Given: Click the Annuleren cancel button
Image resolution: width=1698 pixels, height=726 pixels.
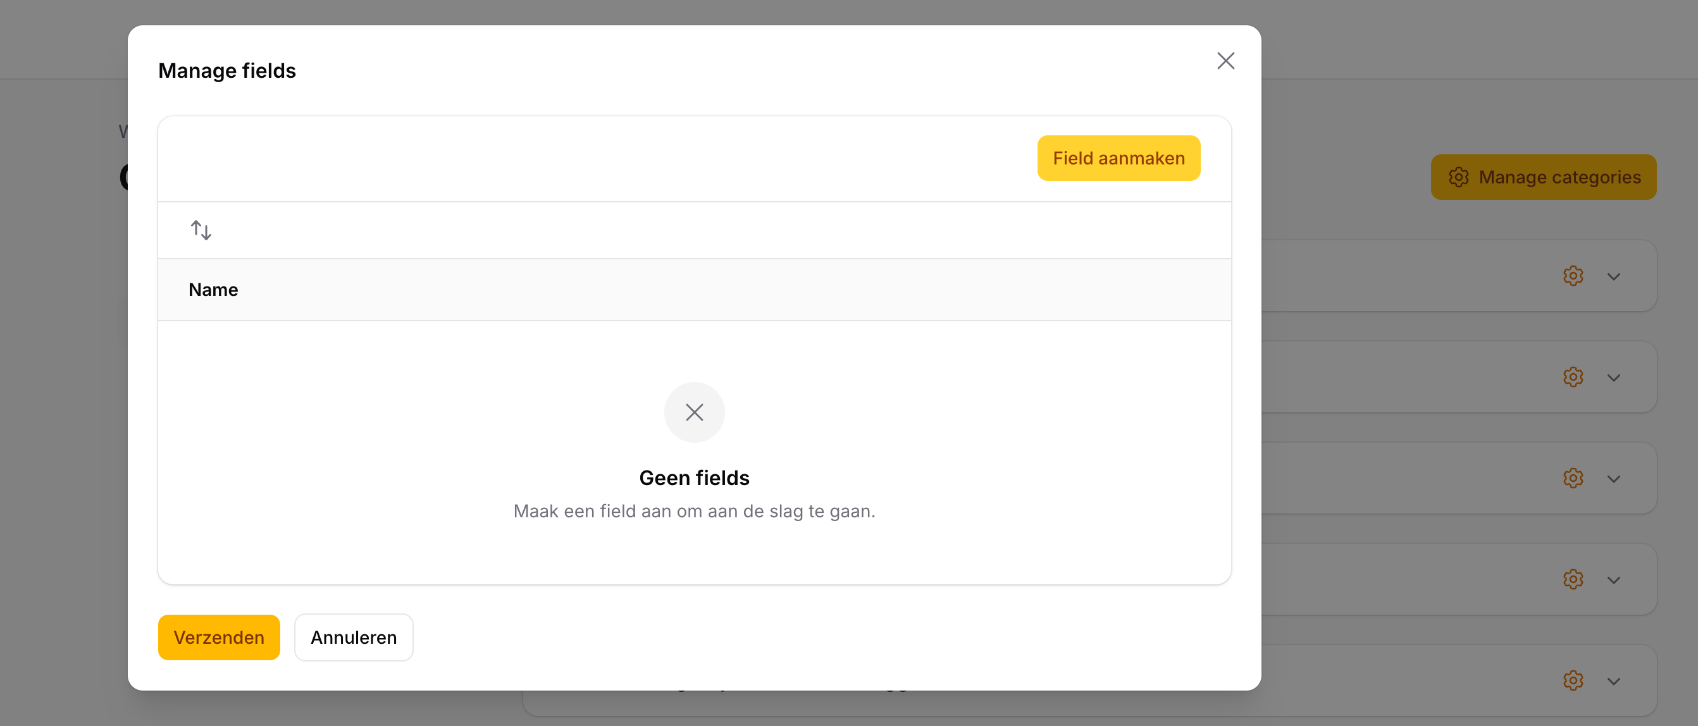Looking at the screenshot, I should [353, 637].
